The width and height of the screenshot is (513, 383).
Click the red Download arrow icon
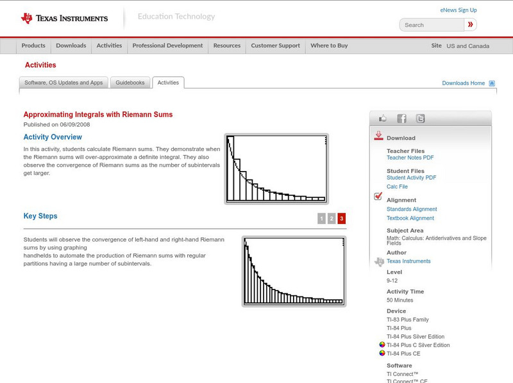378,136
